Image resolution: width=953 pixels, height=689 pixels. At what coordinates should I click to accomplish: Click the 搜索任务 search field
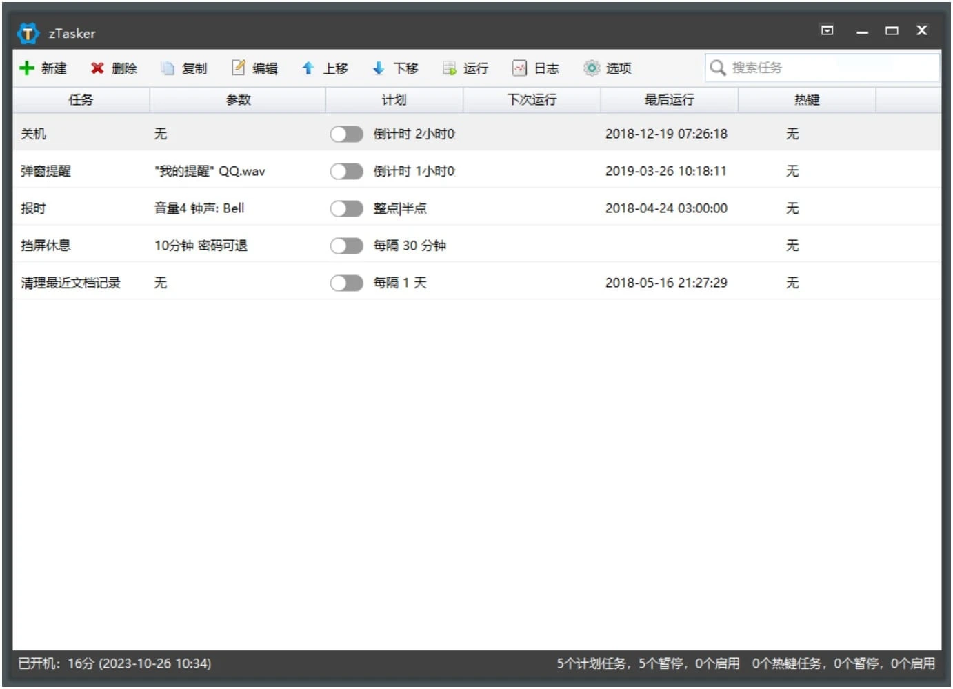pos(827,68)
